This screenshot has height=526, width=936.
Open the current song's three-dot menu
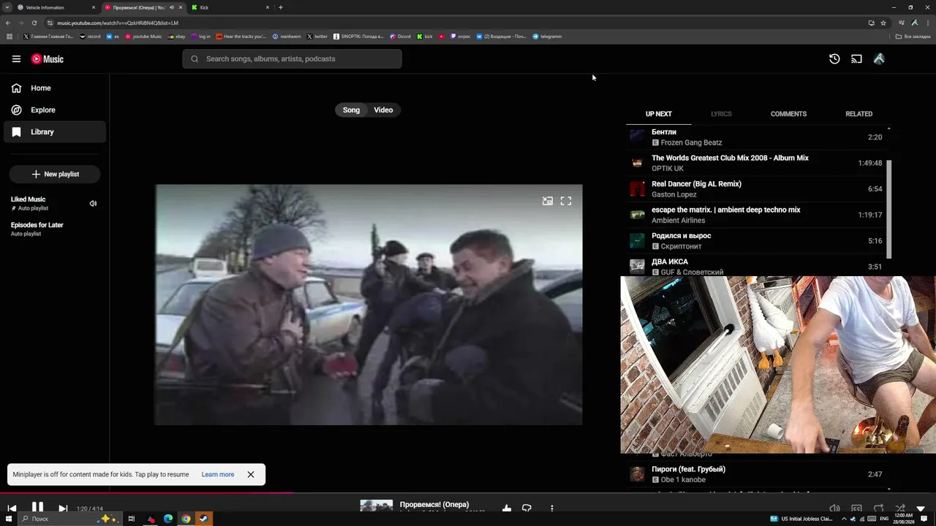[552, 508]
